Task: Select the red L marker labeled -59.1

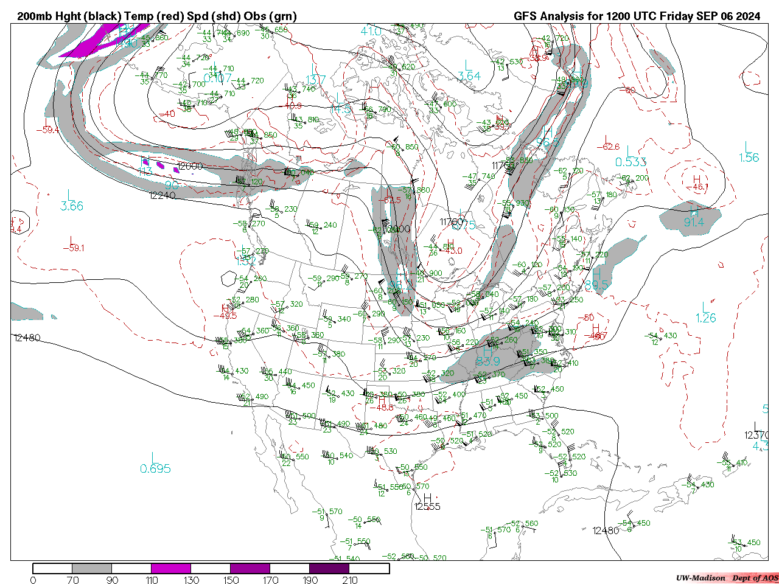Action: pyautogui.click(x=71, y=240)
